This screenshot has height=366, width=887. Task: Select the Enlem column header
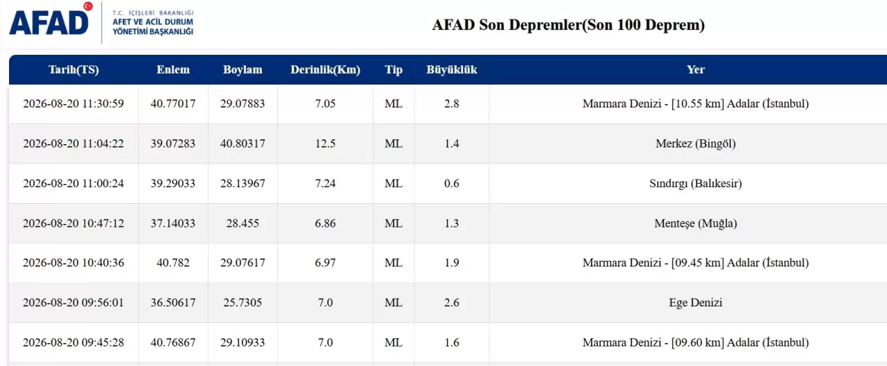[173, 69]
